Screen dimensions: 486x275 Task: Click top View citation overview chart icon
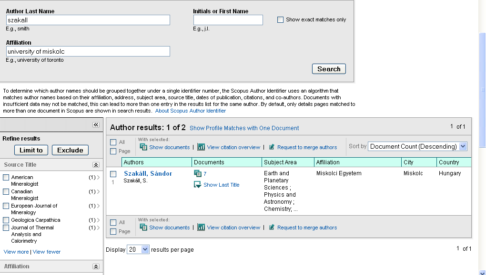click(x=201, y=147)
